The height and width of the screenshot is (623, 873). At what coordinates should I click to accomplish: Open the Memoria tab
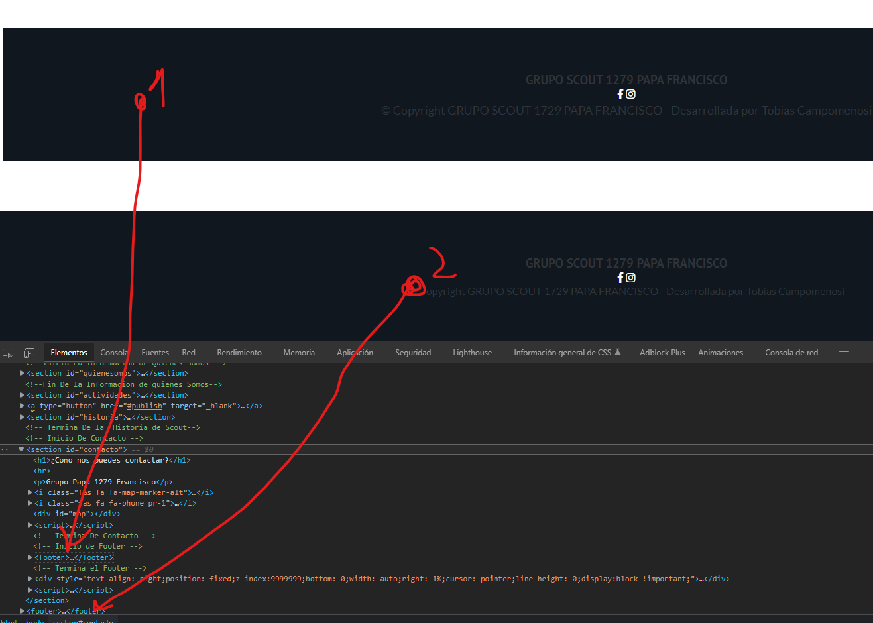[299, 353]
